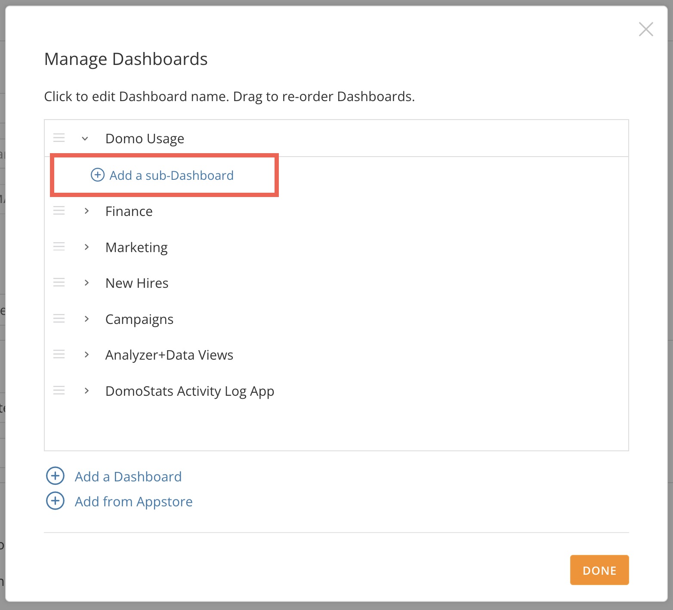Expand the New Hires dashboard
This screenshot has height=610, width=673.
pyautogui.click(x=86, y=283)
